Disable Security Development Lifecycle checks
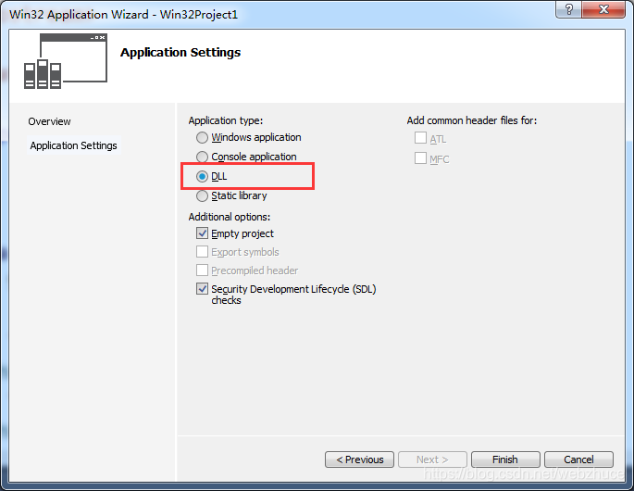Viewport: 634px width, 491px height. [x=202, y=289]
